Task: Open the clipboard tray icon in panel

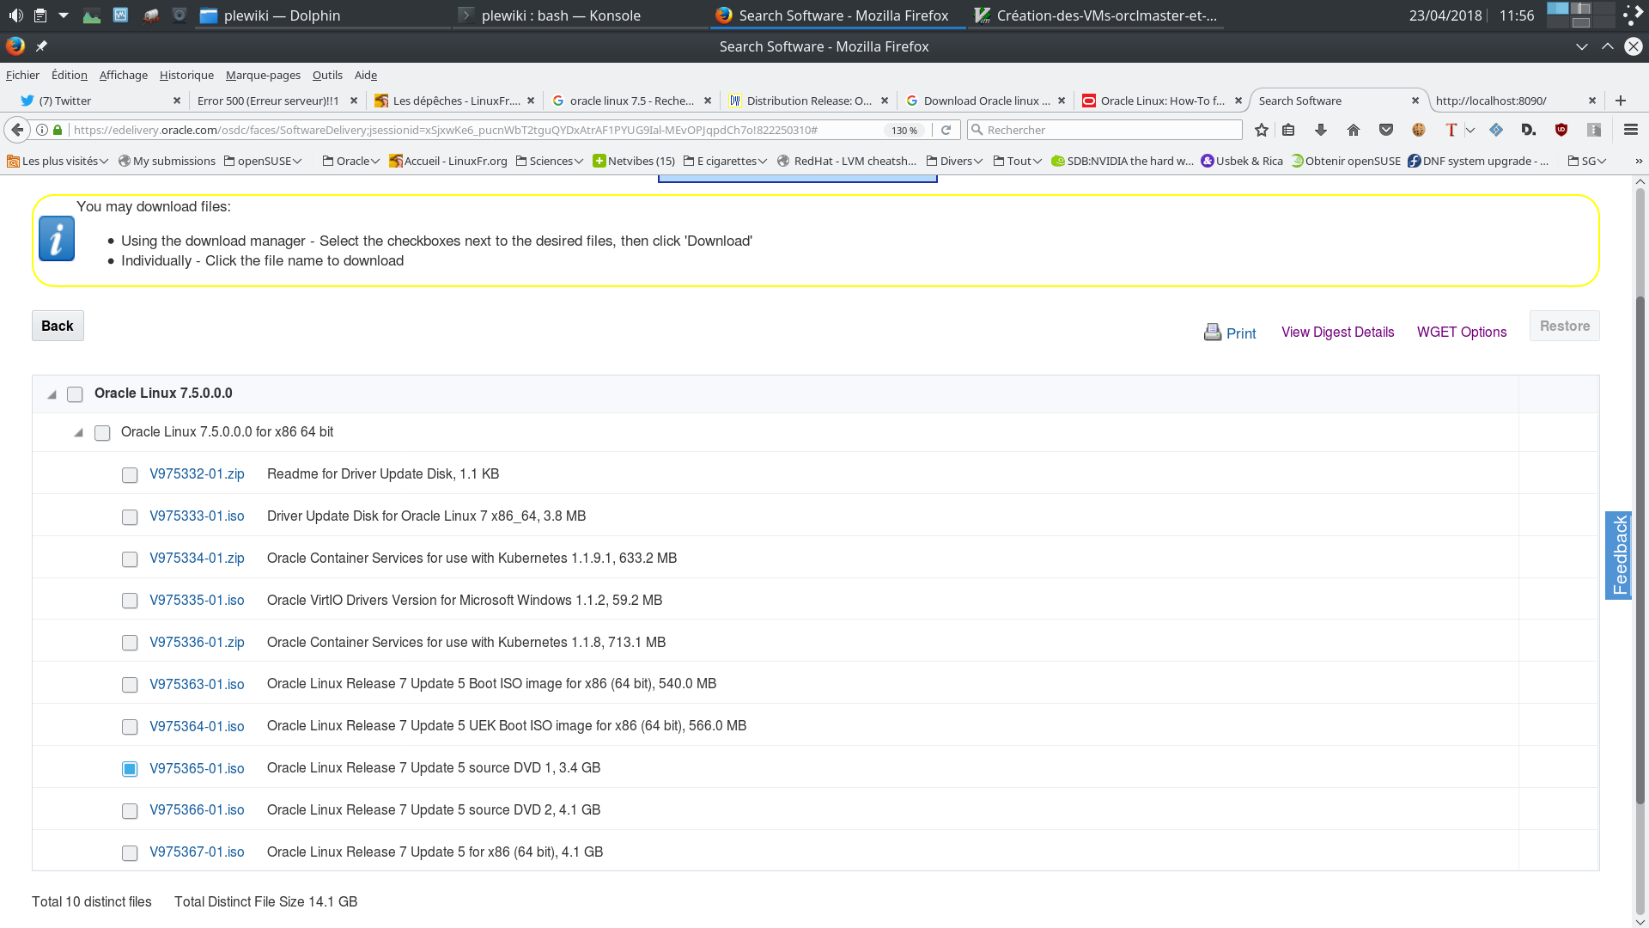Action: coord(40,15)
